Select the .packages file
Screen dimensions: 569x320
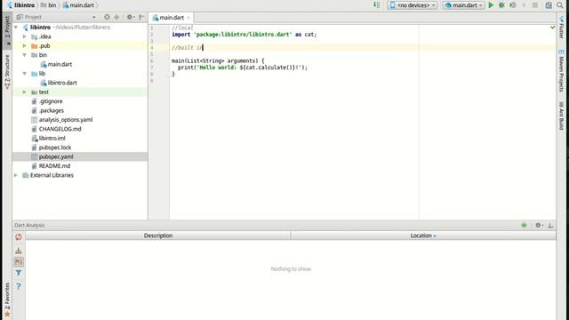(52, 110)
